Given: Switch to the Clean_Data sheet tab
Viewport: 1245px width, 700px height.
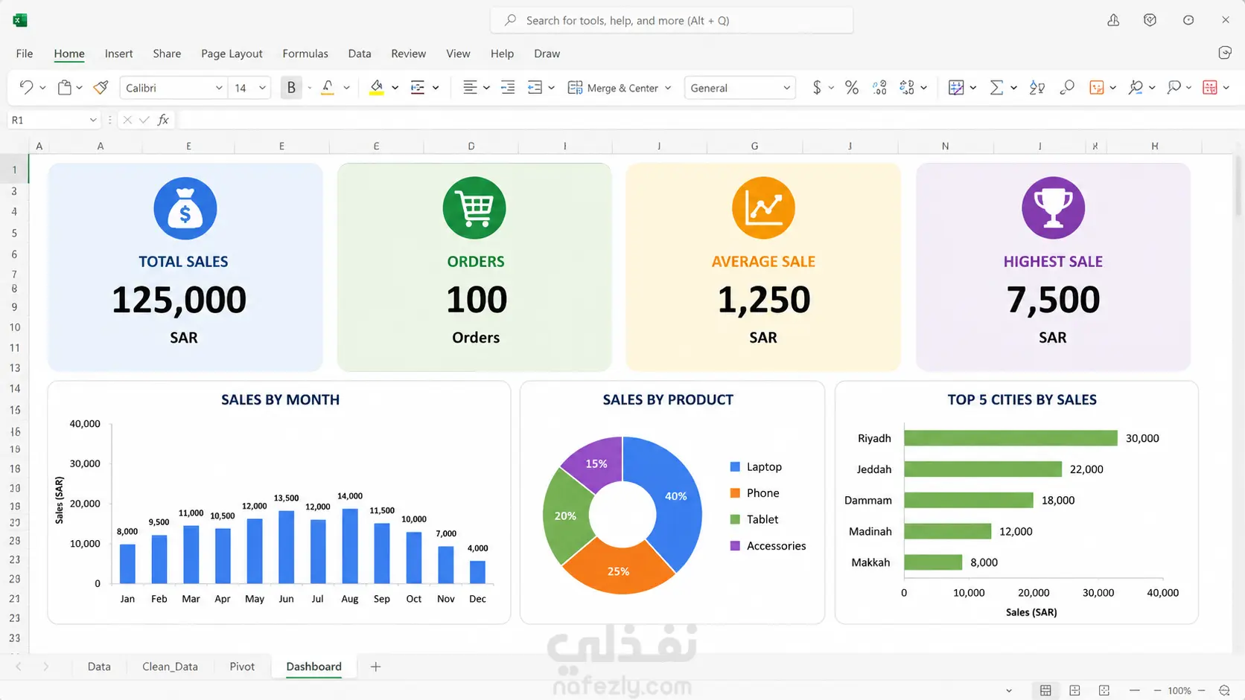Looking at the screenshot, I should [170, 667].
